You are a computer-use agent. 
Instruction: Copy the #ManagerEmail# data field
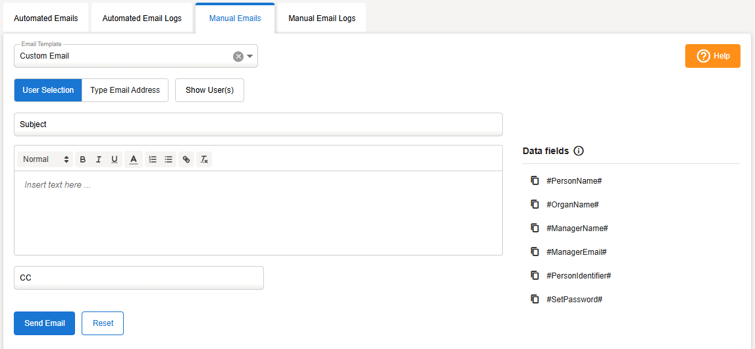(x=535, y=252)
